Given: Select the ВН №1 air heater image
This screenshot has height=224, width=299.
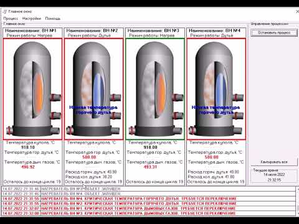Looking at the screenshot, I should [32, 89].
